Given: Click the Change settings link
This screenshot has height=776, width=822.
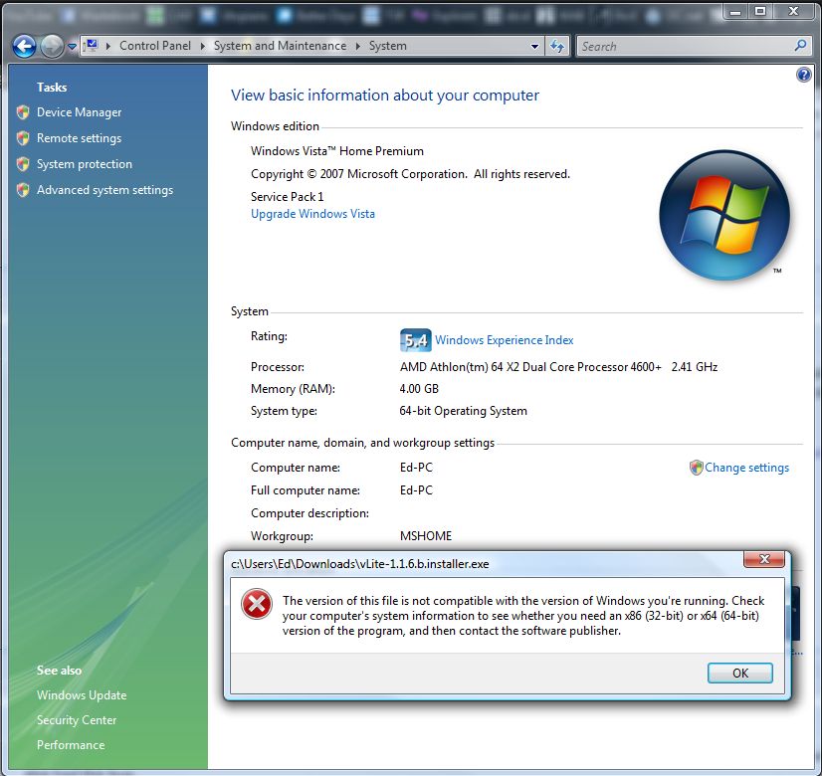Looking at the screenshot, I should tap(746, 468).
